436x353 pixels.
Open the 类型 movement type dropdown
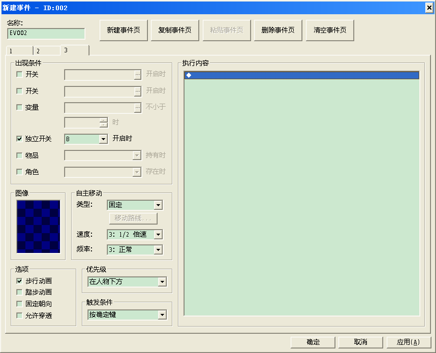click(158, 205)
